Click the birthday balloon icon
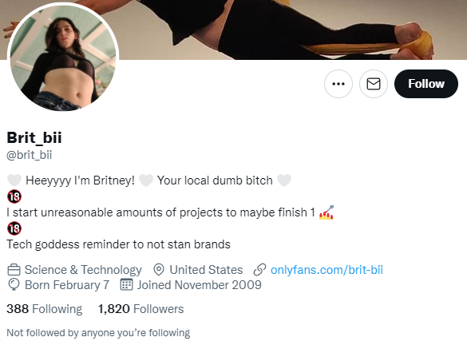Screen dimensions: 467x345 [14, 285]
